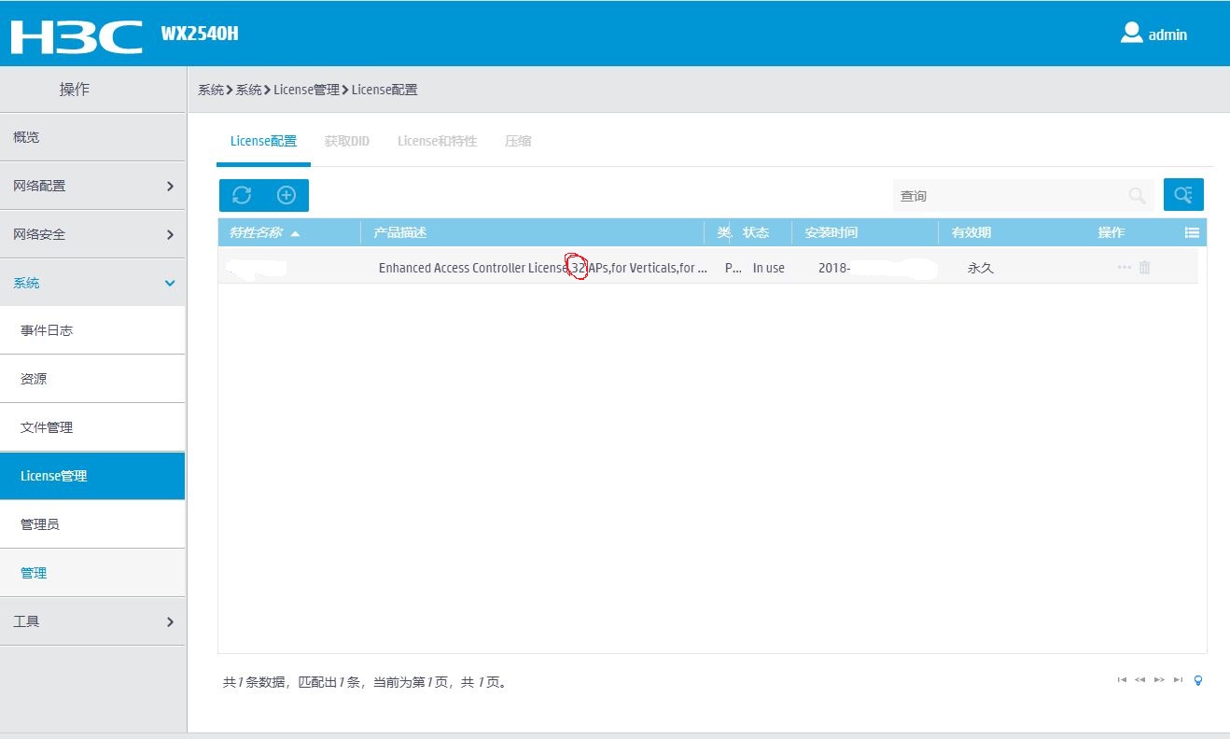Open 事件日志 in the sidebar

[x=92, y=330]
